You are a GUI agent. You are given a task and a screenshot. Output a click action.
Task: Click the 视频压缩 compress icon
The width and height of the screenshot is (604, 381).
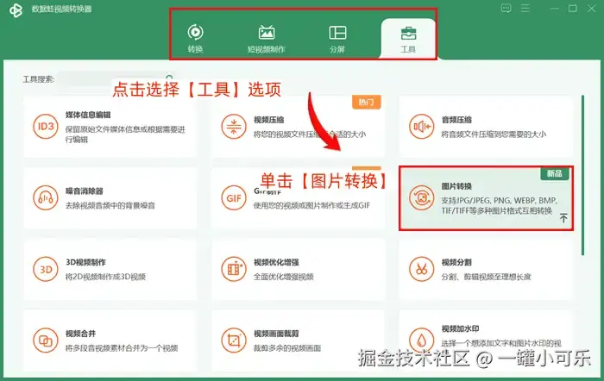click(234, 126)
